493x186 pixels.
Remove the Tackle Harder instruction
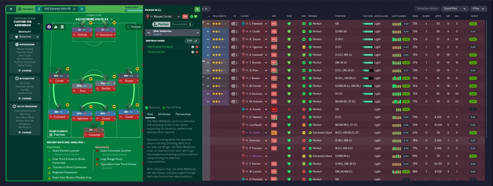click(x=197, y=52)
